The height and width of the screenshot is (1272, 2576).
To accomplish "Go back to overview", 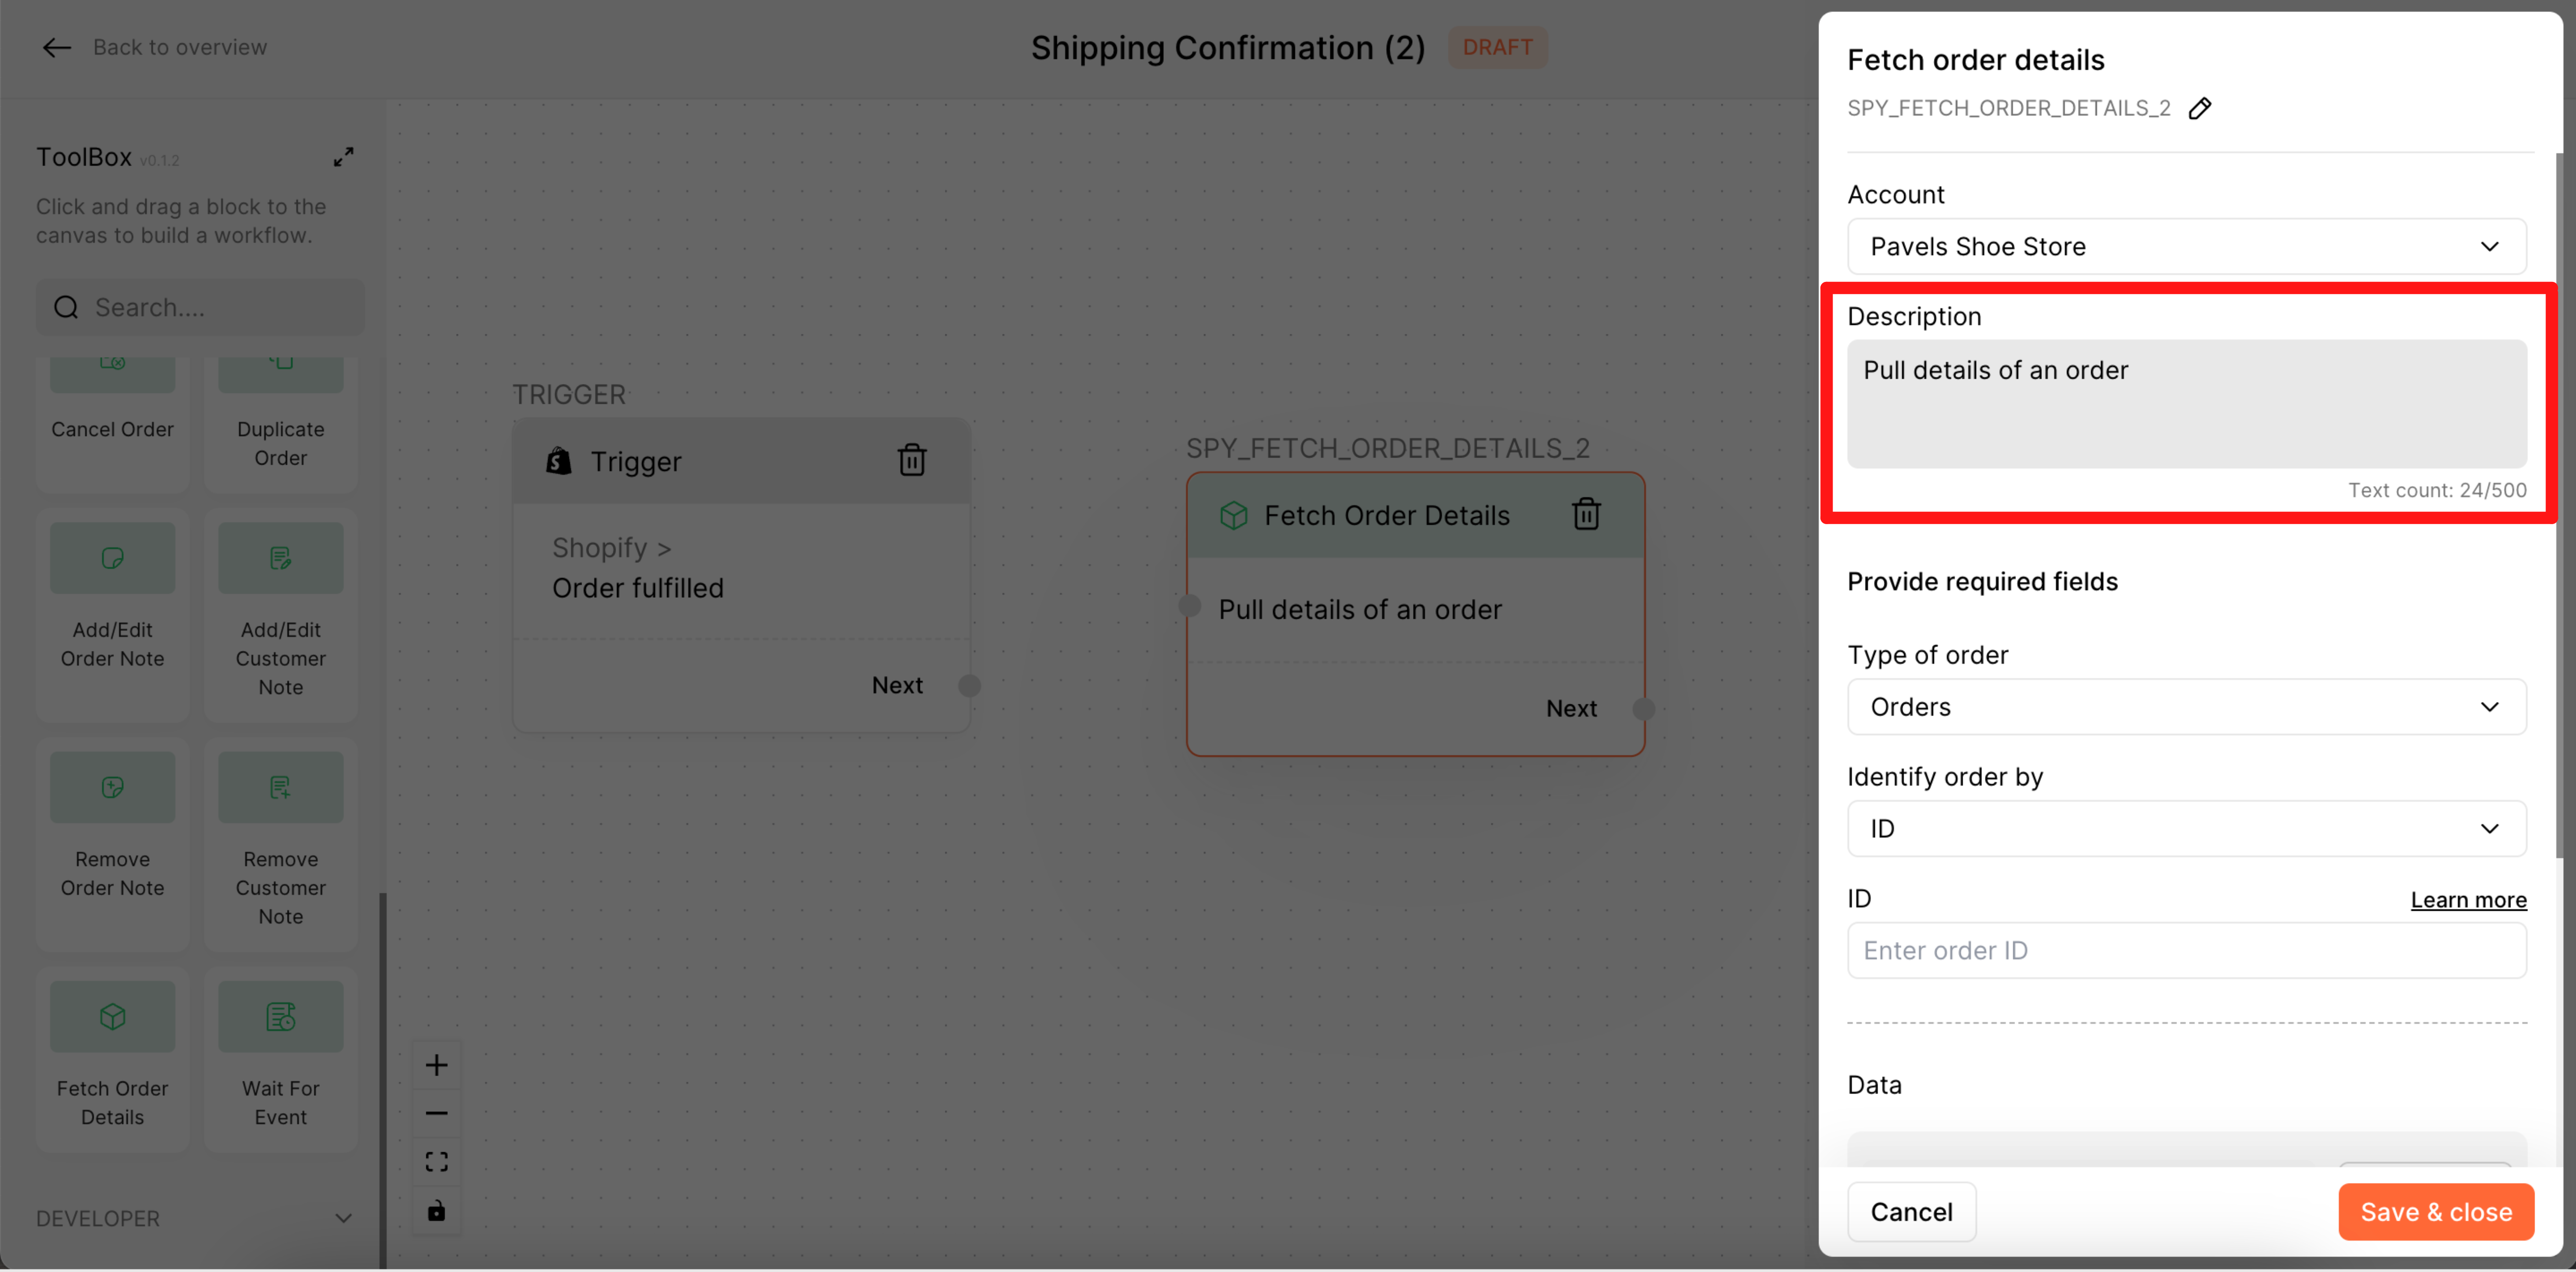I will point(179,47).
